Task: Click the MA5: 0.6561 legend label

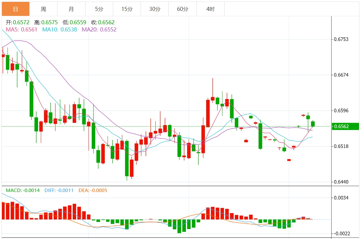Action: coord(22,30)
